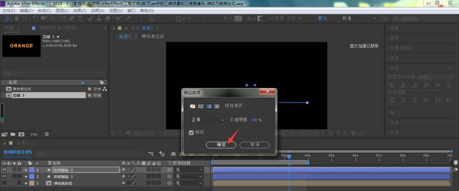Viewport: 459px width, 191px height.
Task: Switch to the 默认 workspace
Action: [x=323, y=18]
